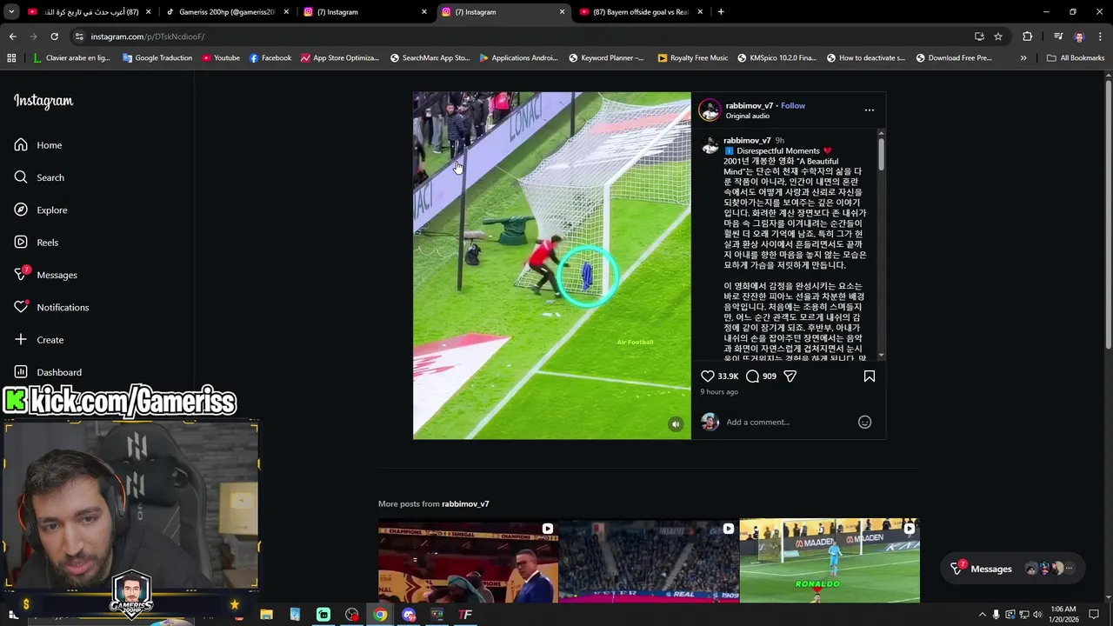Click the Instagram logo

click(x=43, y=101)
